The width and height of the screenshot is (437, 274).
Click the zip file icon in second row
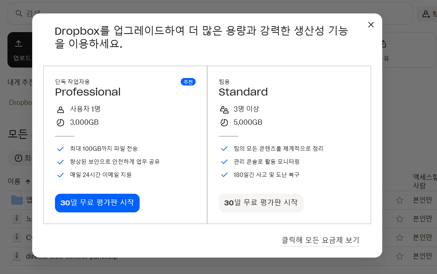17,218
